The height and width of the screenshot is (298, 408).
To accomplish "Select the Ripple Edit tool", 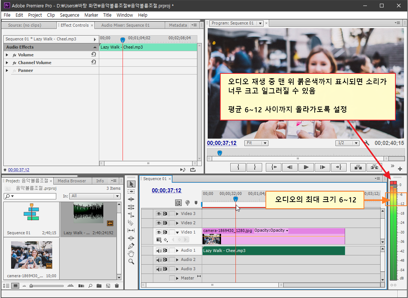I will (131, 199).
